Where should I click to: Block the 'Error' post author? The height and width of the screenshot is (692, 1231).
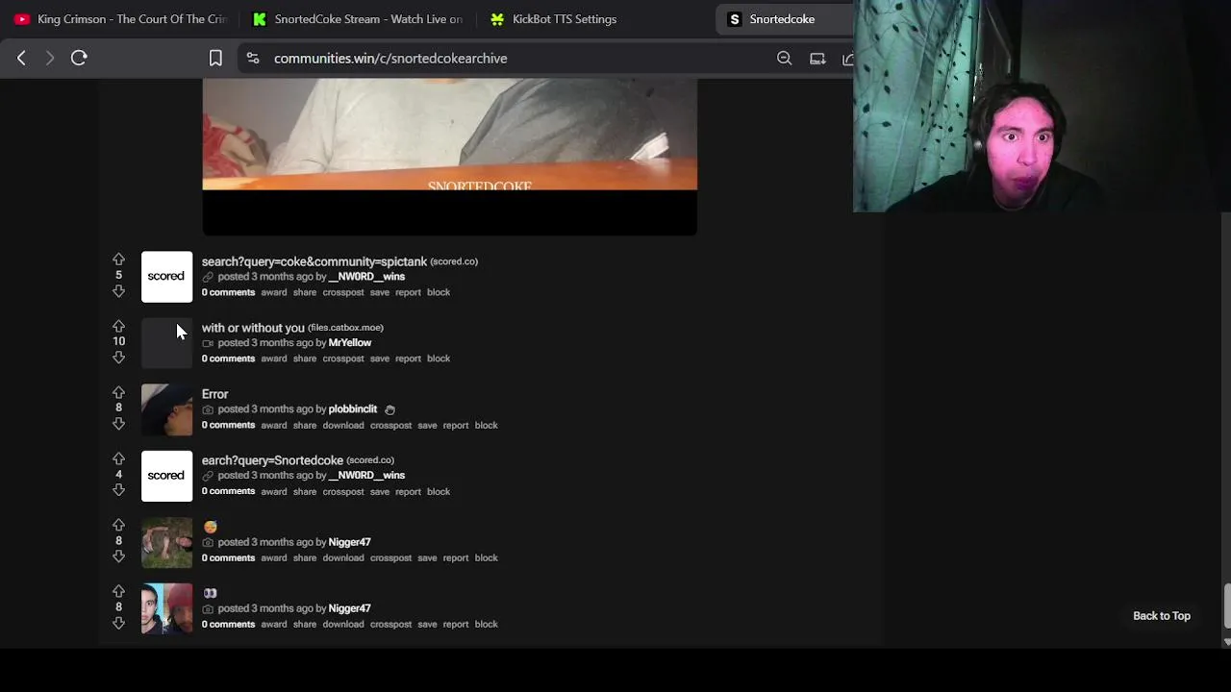[x=487, y=425]
